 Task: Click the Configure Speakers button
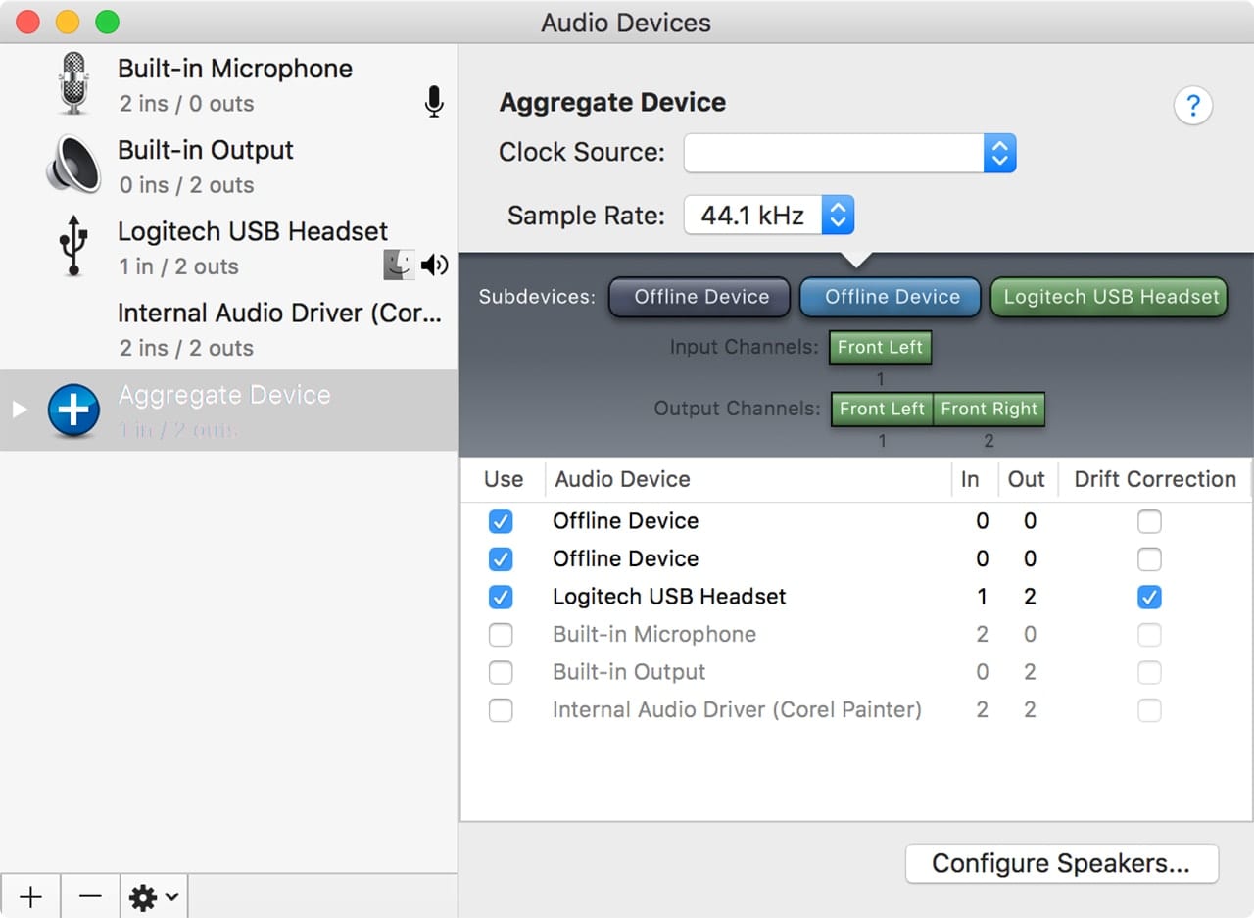1061,863
